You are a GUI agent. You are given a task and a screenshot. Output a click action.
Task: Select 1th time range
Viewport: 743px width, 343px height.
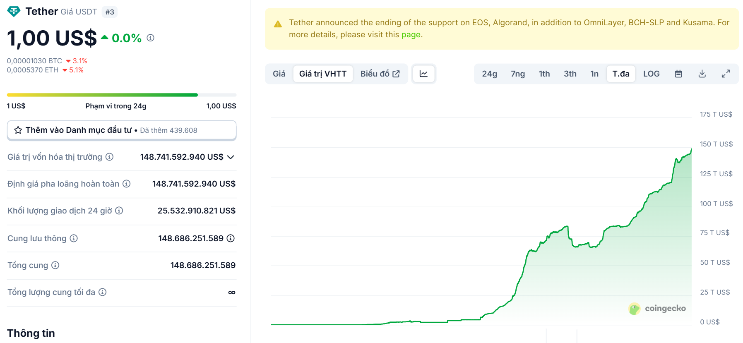click(x=544, y=74)
